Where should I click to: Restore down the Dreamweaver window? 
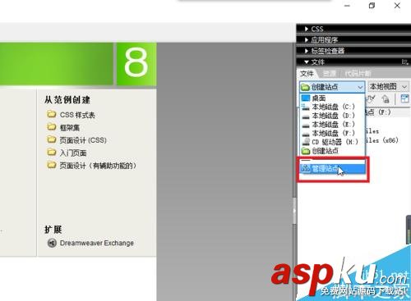[372, 6]
